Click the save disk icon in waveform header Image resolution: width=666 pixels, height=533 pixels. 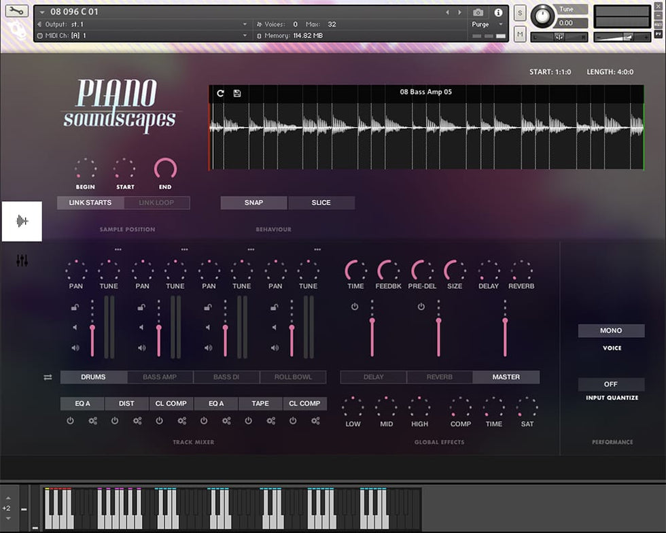[237, 93]
